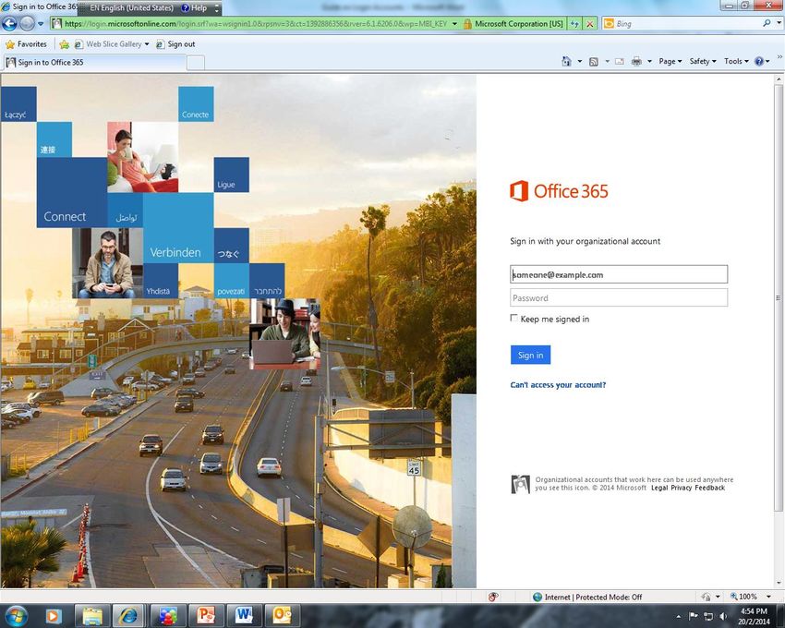Image resolution: width=785 pixels, height=628 pixels.
Task: Open Outlook from the taskbar
Action: pos(282,615)
